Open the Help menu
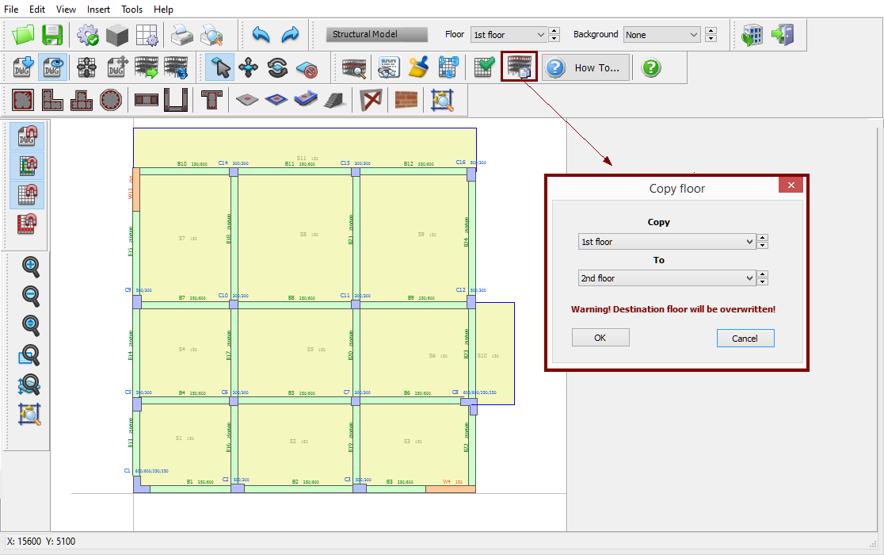884x555 pixels. click(163, 9)
